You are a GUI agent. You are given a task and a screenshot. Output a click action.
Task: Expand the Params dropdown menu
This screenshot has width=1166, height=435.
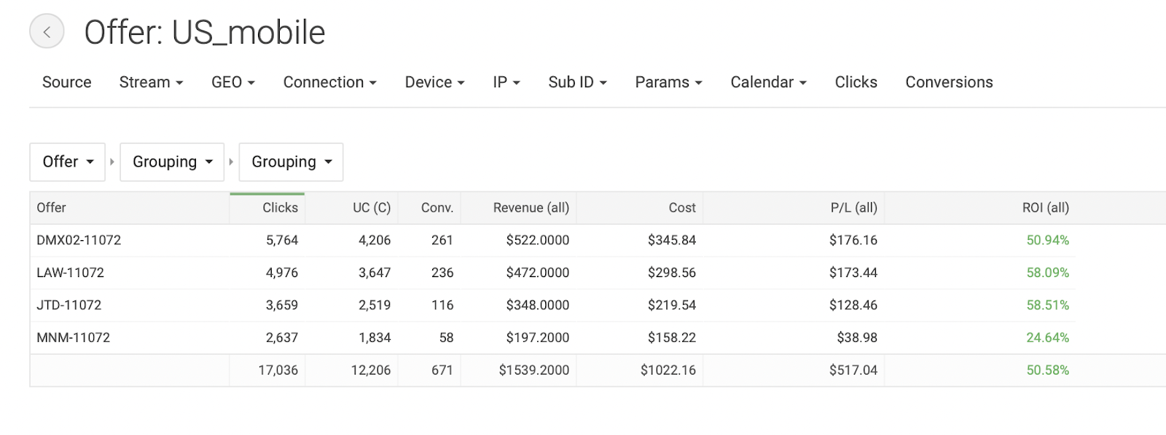click(x=668, y=82)
